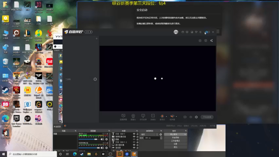Lock the first text source in OBS
Image resolution: width=279 pixels, height=157 pixels.
[x=137, y=134]
